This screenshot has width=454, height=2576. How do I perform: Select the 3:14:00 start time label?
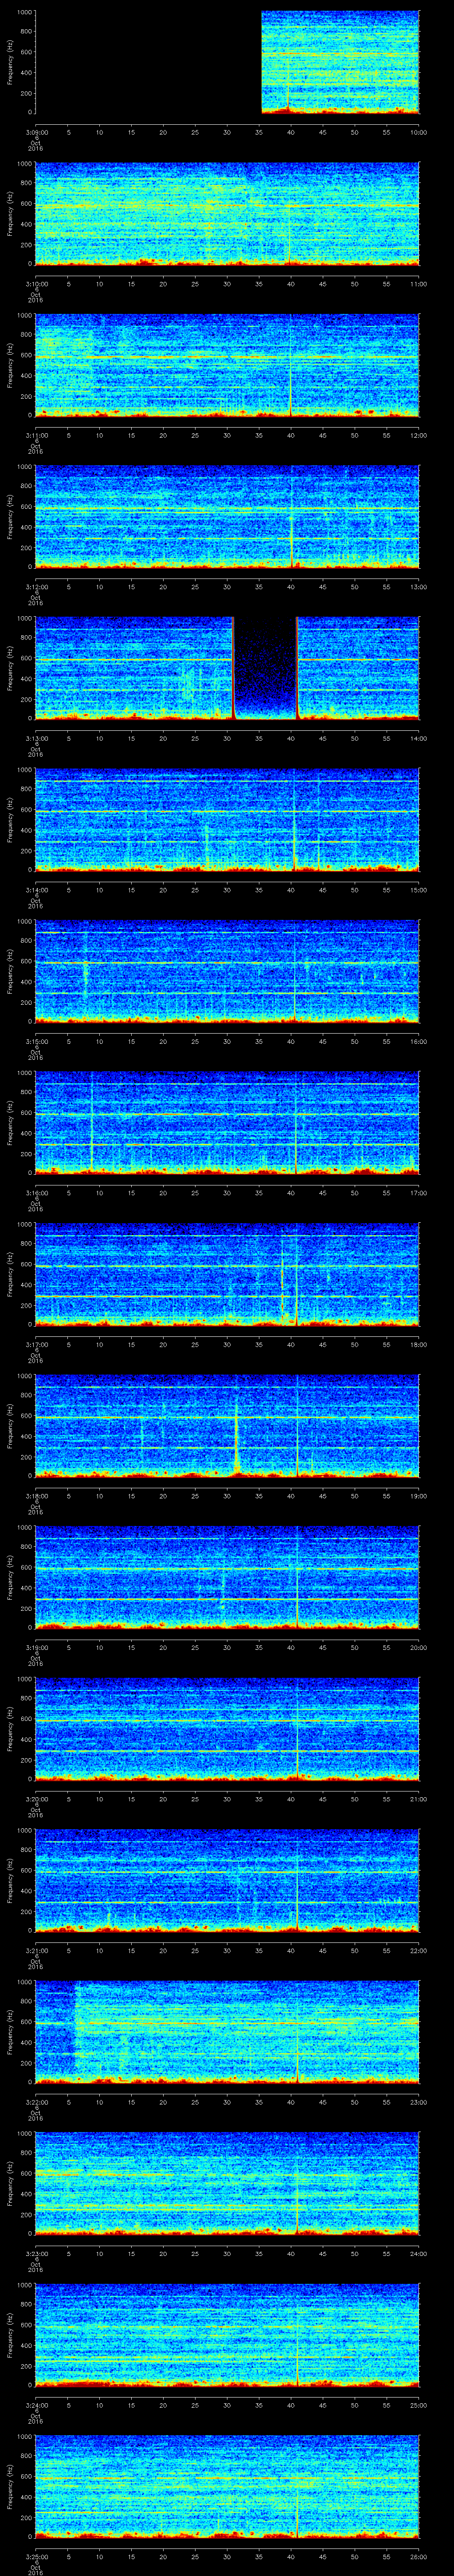click(35, 889)
